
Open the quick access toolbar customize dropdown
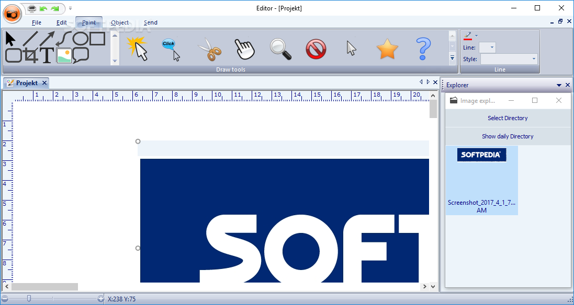pos(70,8)
